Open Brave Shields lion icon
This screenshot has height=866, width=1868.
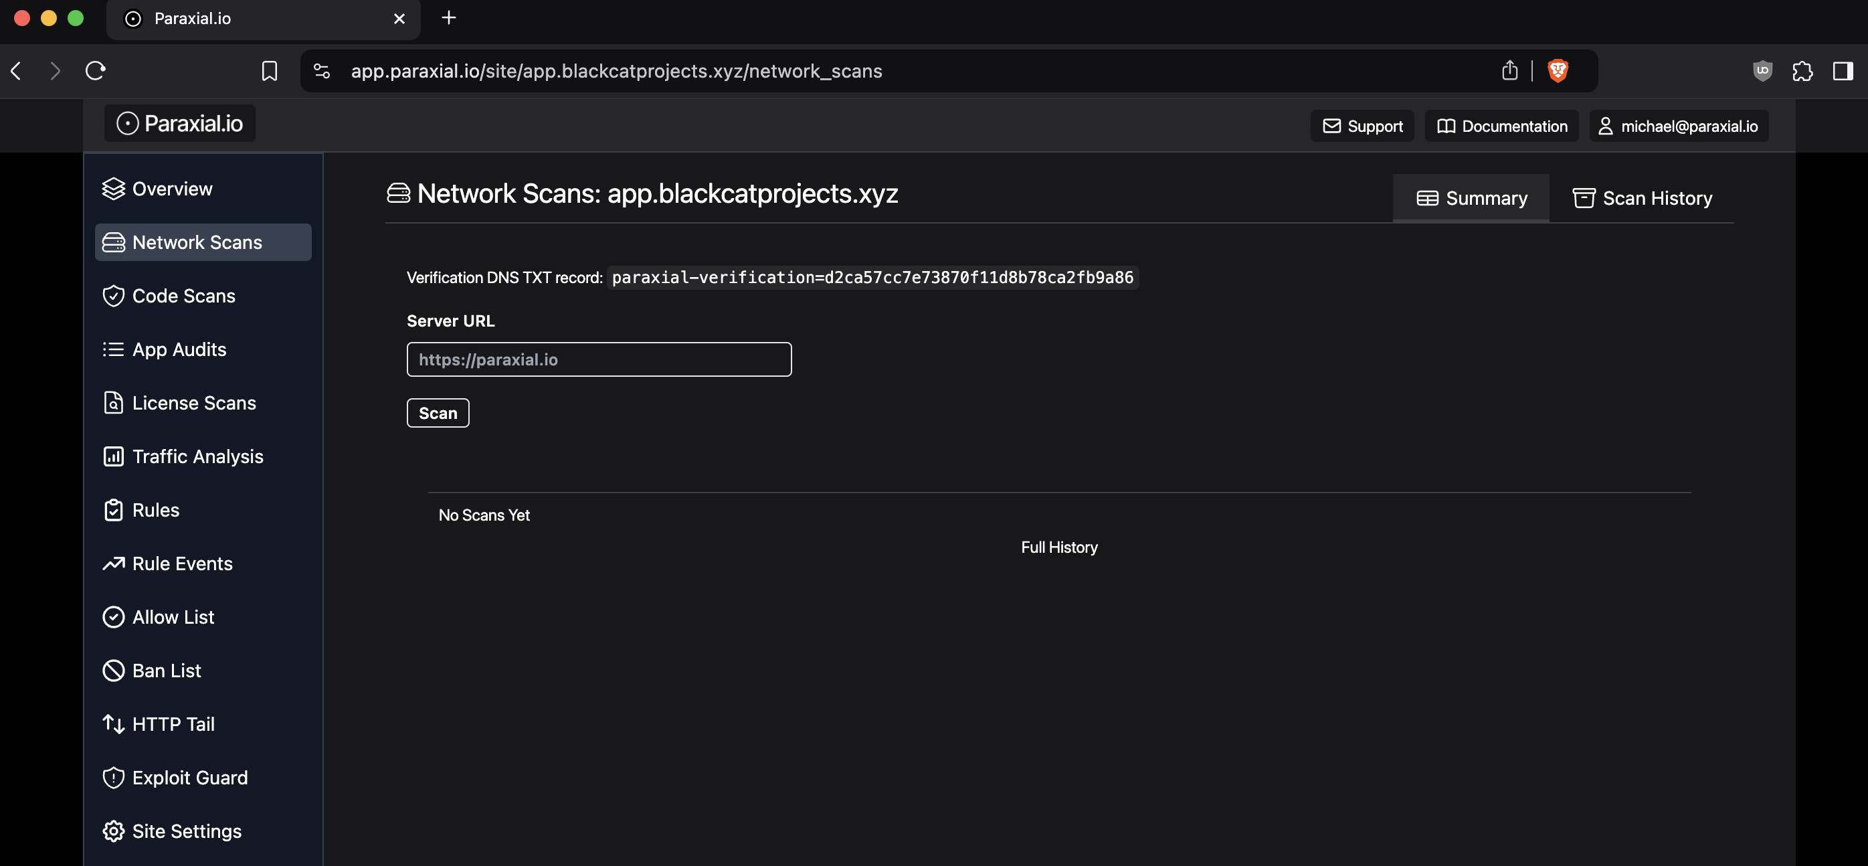coord(1558,70)
